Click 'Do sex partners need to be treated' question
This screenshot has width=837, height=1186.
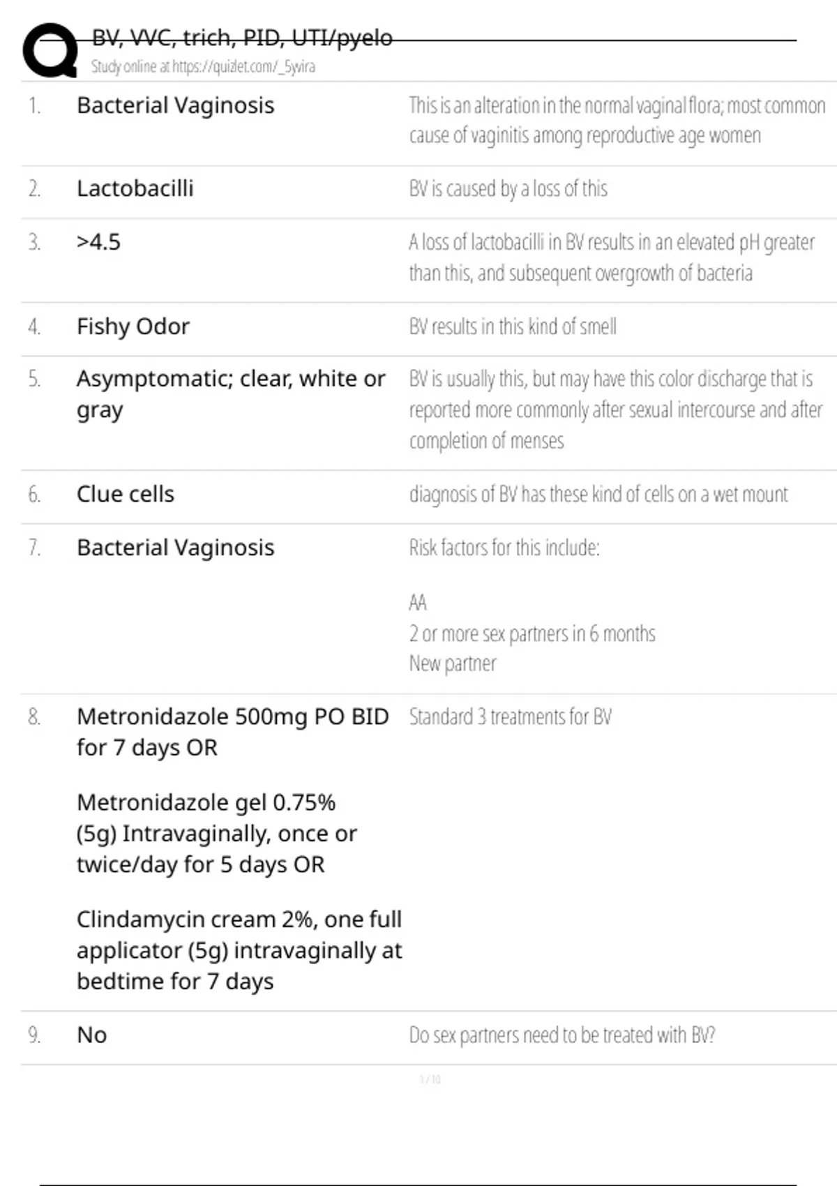pos(561,1035)
